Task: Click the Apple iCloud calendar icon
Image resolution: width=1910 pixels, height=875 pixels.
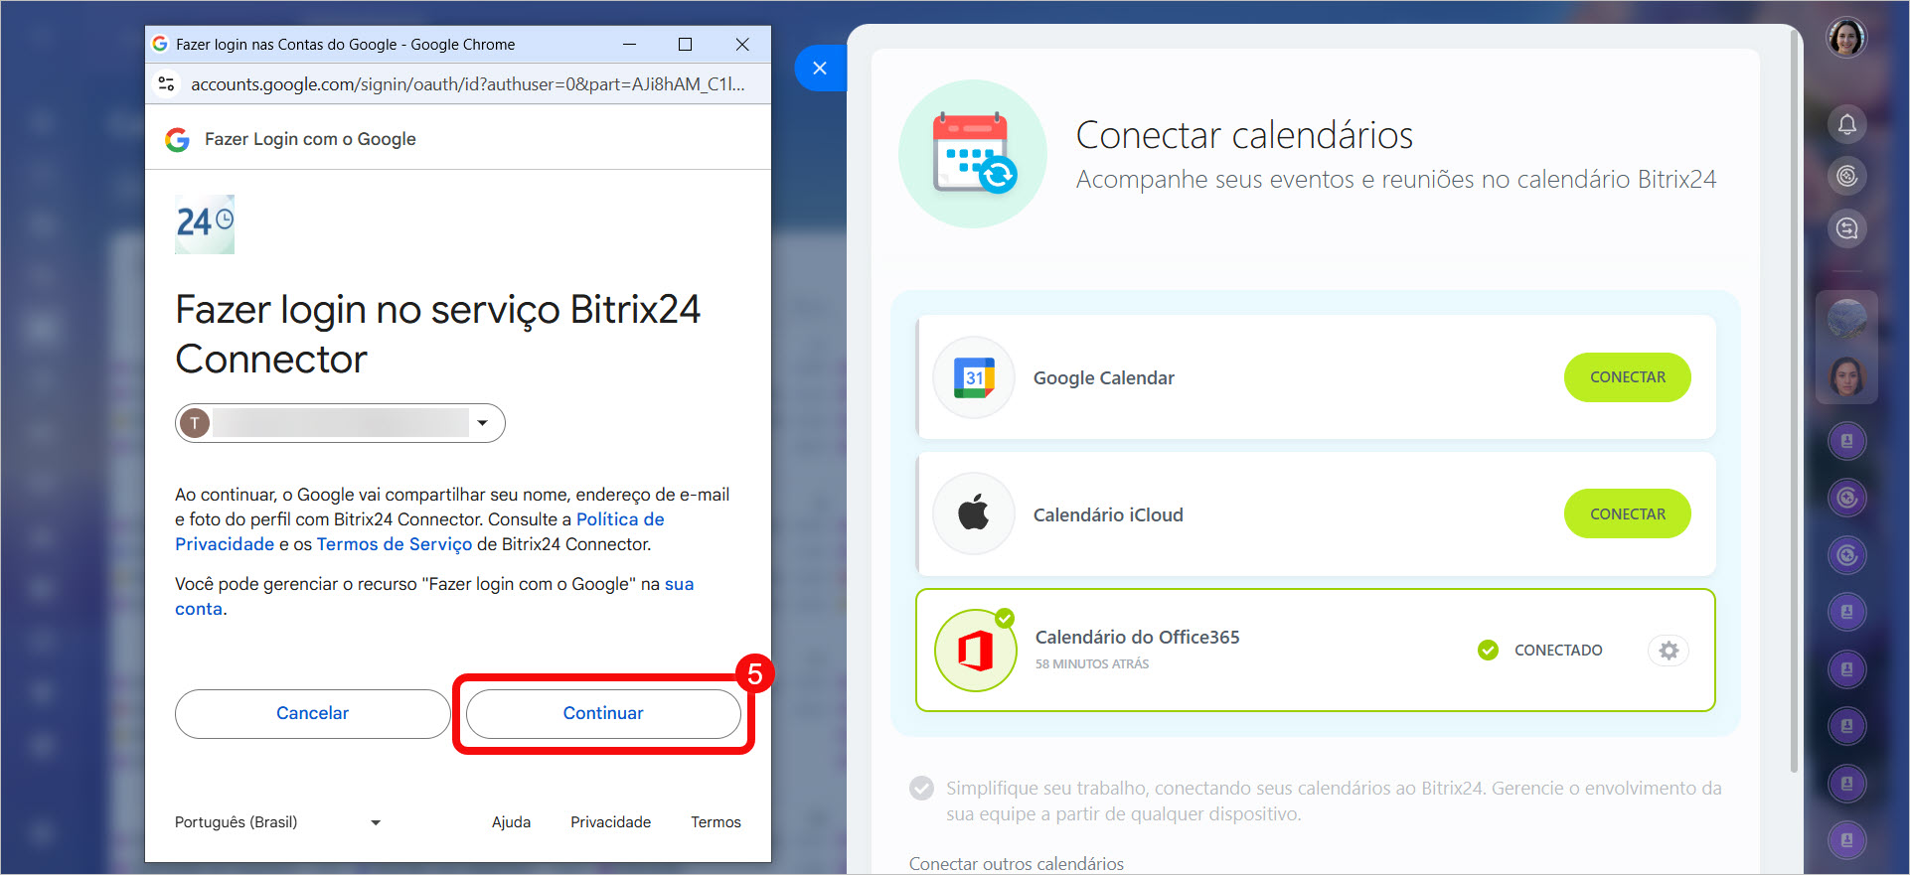Action: [x=974, y=513]
